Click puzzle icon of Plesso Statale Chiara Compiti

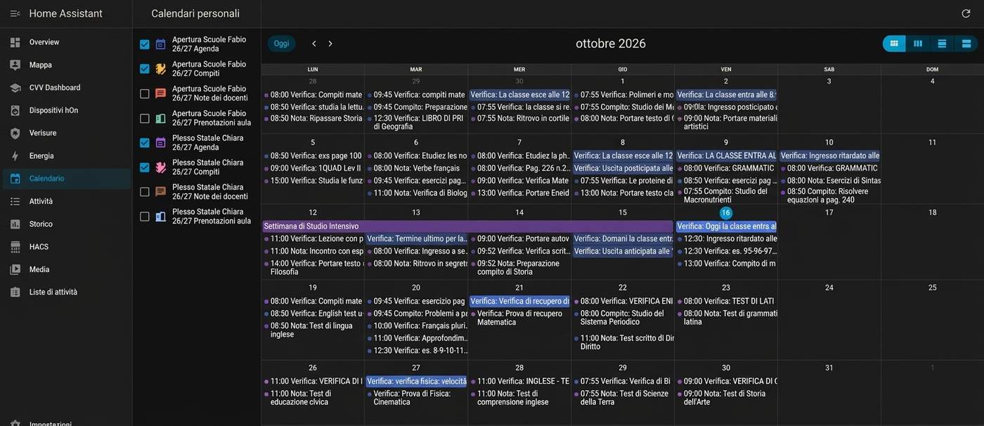(160, 167)
